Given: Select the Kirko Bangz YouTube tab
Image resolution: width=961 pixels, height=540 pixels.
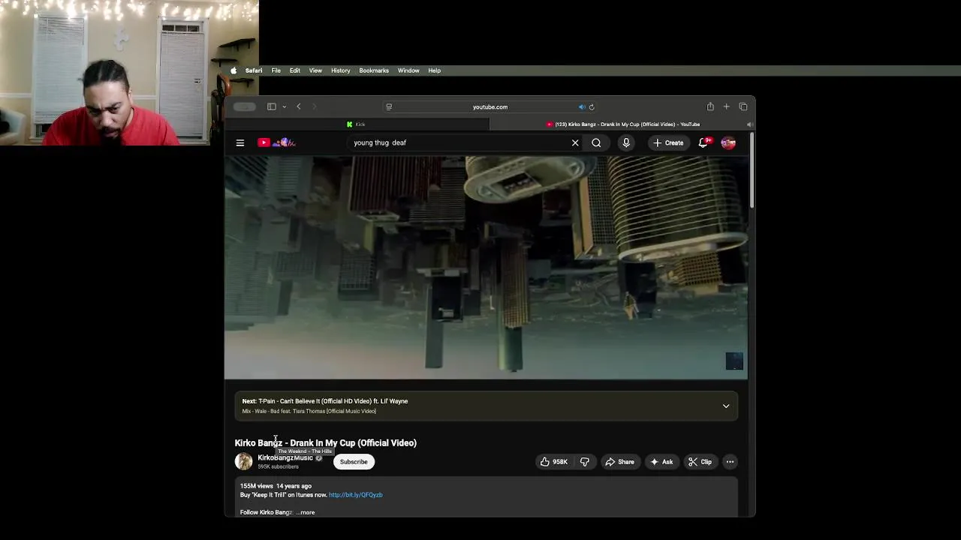Looking at the screenshot, I should click(622, 124).
